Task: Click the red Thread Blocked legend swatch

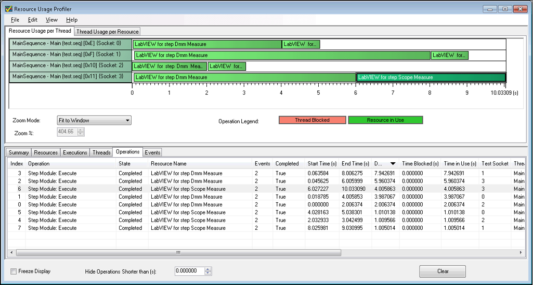Action: 312,120
